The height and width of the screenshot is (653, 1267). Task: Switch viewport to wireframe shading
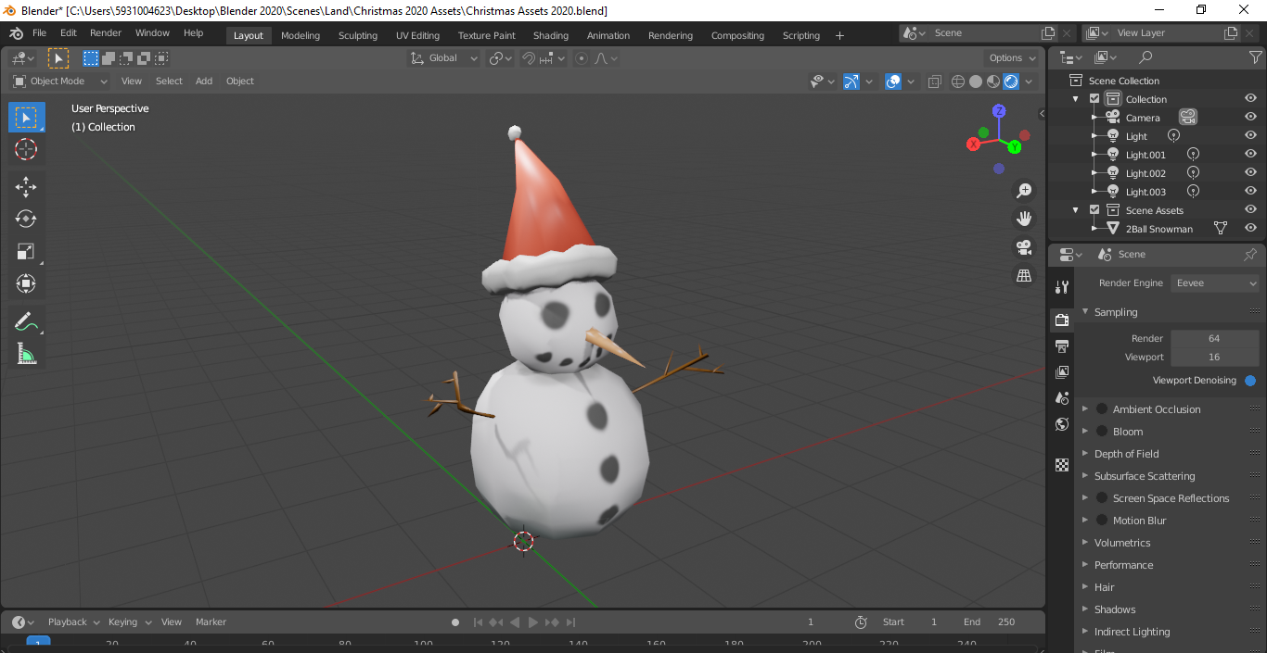956,81
